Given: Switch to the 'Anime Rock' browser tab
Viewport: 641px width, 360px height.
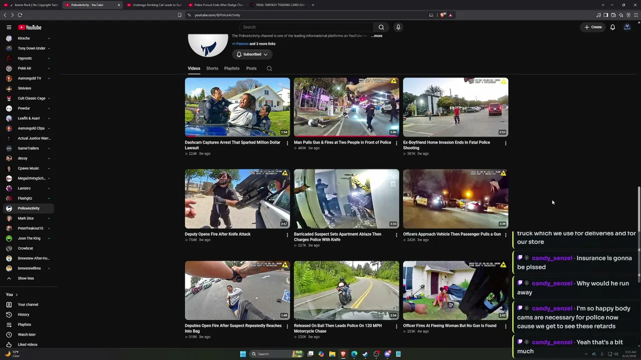Looking at the screenshot, I should [x=31, y=5].
